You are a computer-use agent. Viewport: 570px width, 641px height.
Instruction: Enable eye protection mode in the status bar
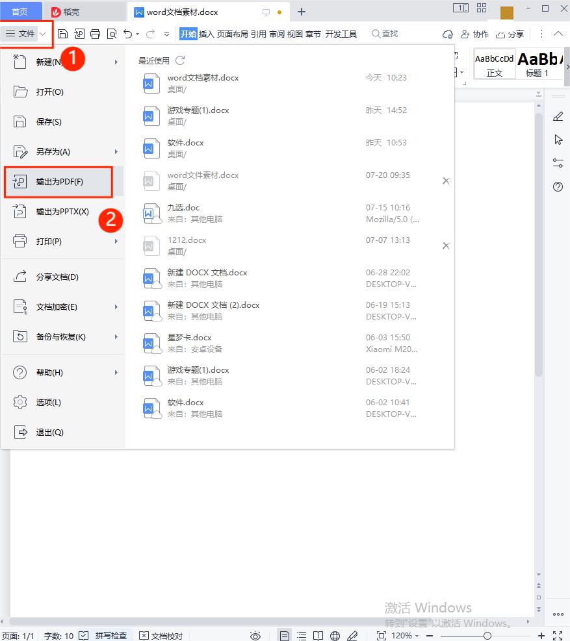coord(255,635)
